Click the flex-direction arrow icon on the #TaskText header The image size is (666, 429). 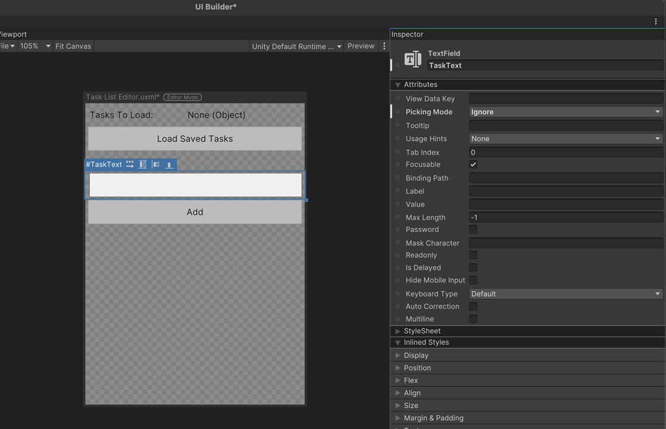129,164
